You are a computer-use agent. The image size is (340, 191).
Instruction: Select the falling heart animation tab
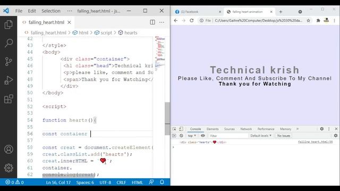[249, 12]
